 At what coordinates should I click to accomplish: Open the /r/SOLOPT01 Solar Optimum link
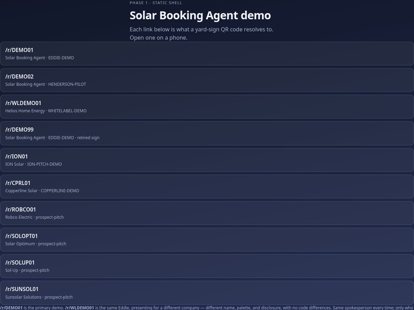coord(207,239)
